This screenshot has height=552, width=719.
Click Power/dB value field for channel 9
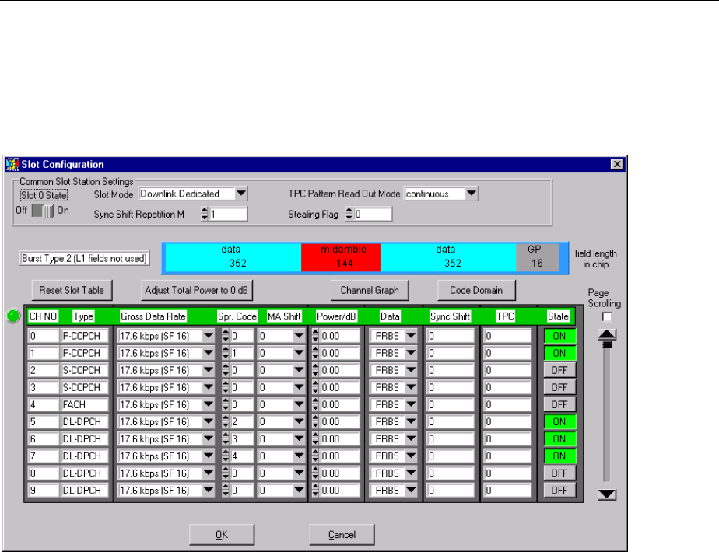[340, 491]
